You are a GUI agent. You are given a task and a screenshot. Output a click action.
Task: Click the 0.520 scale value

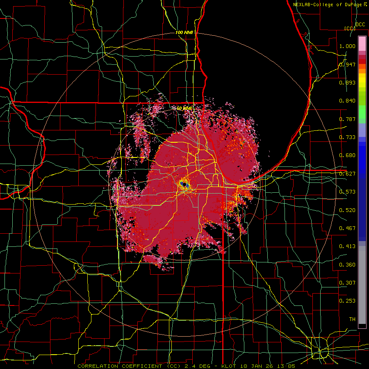[347, 210]
